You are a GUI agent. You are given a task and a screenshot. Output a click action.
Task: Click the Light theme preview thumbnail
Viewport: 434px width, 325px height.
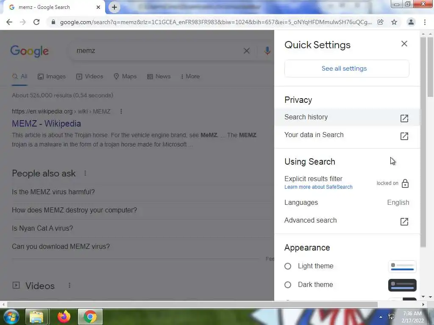[x=402, y=267]
